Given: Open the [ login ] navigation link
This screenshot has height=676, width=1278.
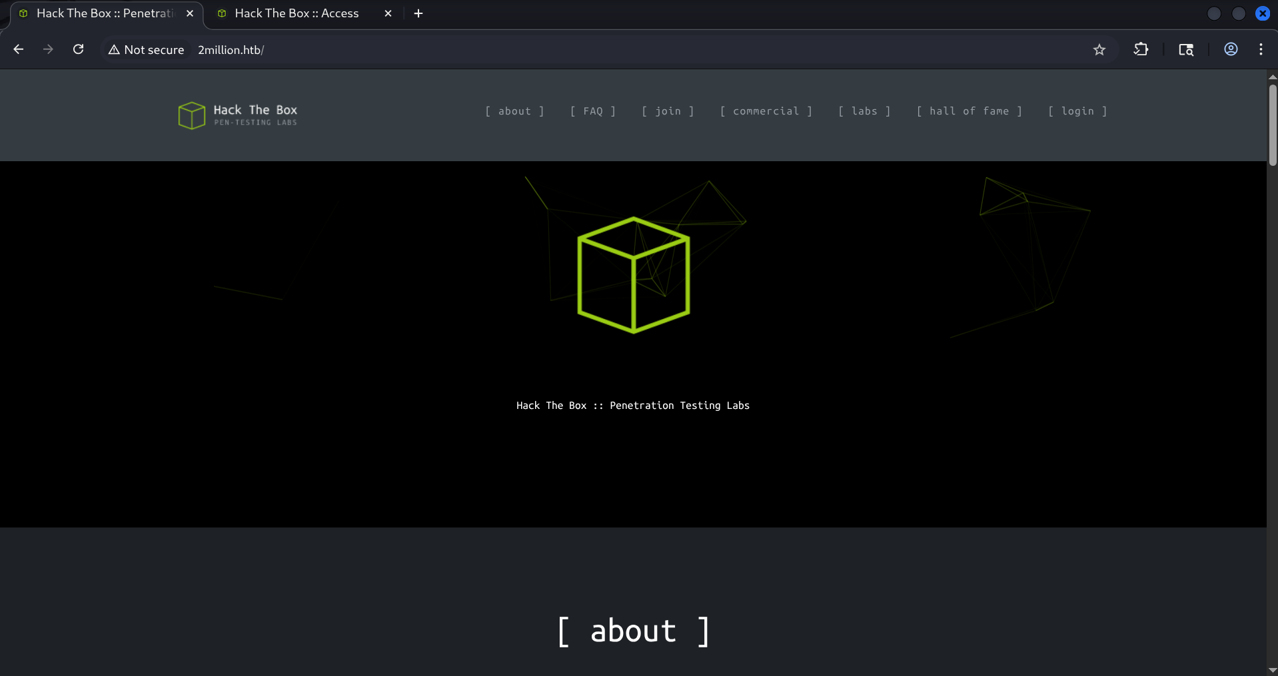Looking at the screenshot, I should pyautogui.click(x=1077, y=111).
